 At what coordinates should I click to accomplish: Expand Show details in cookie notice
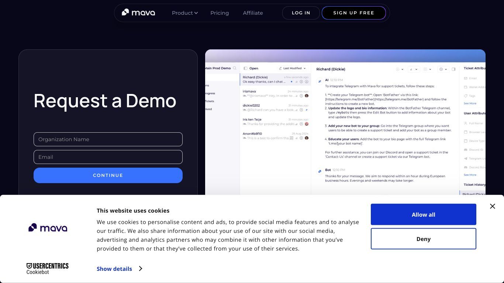pos(114,269)
